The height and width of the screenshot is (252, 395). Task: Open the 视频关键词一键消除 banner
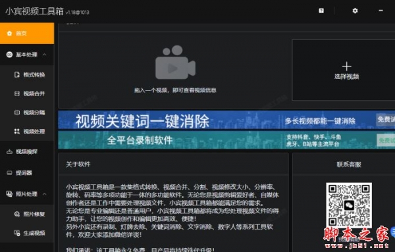click(x=226, y=120)
